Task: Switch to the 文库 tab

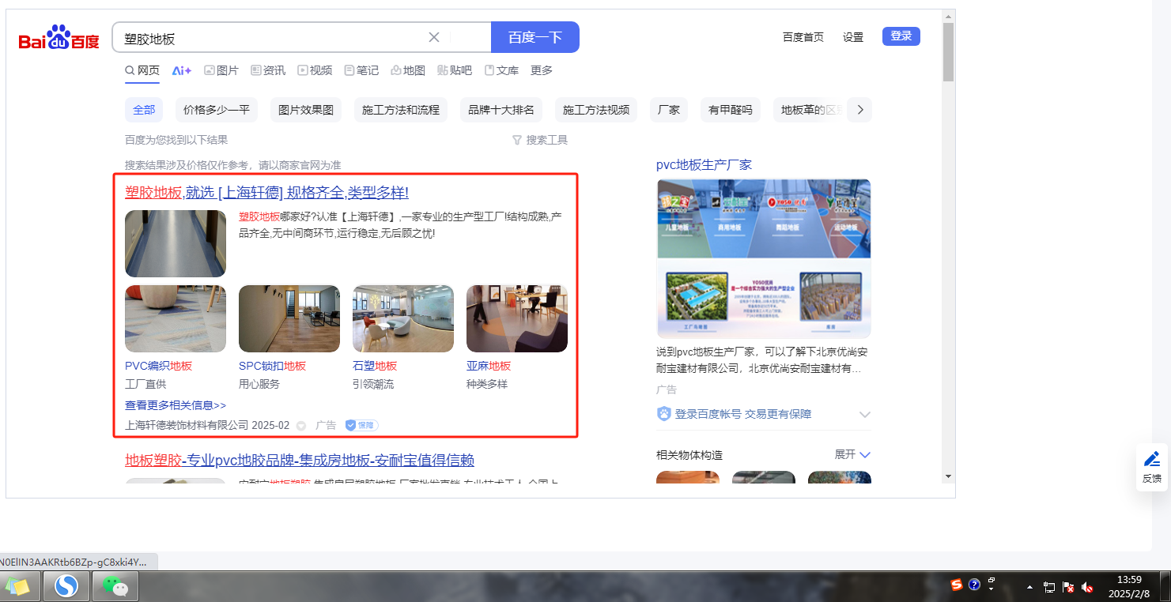Action: pos(501,70)
